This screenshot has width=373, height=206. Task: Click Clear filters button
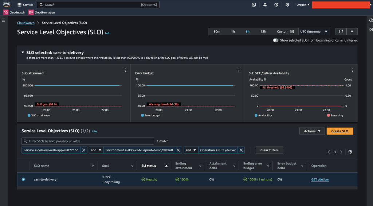coord(269,150)
